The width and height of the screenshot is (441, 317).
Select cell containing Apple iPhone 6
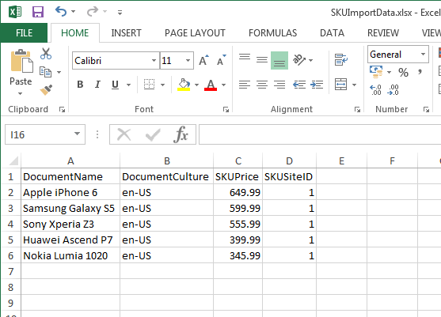[70, 192]
